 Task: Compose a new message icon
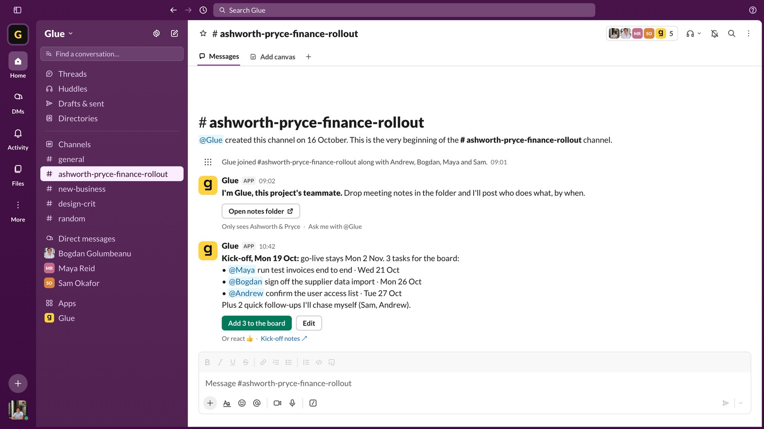click(x=174, y=33)
